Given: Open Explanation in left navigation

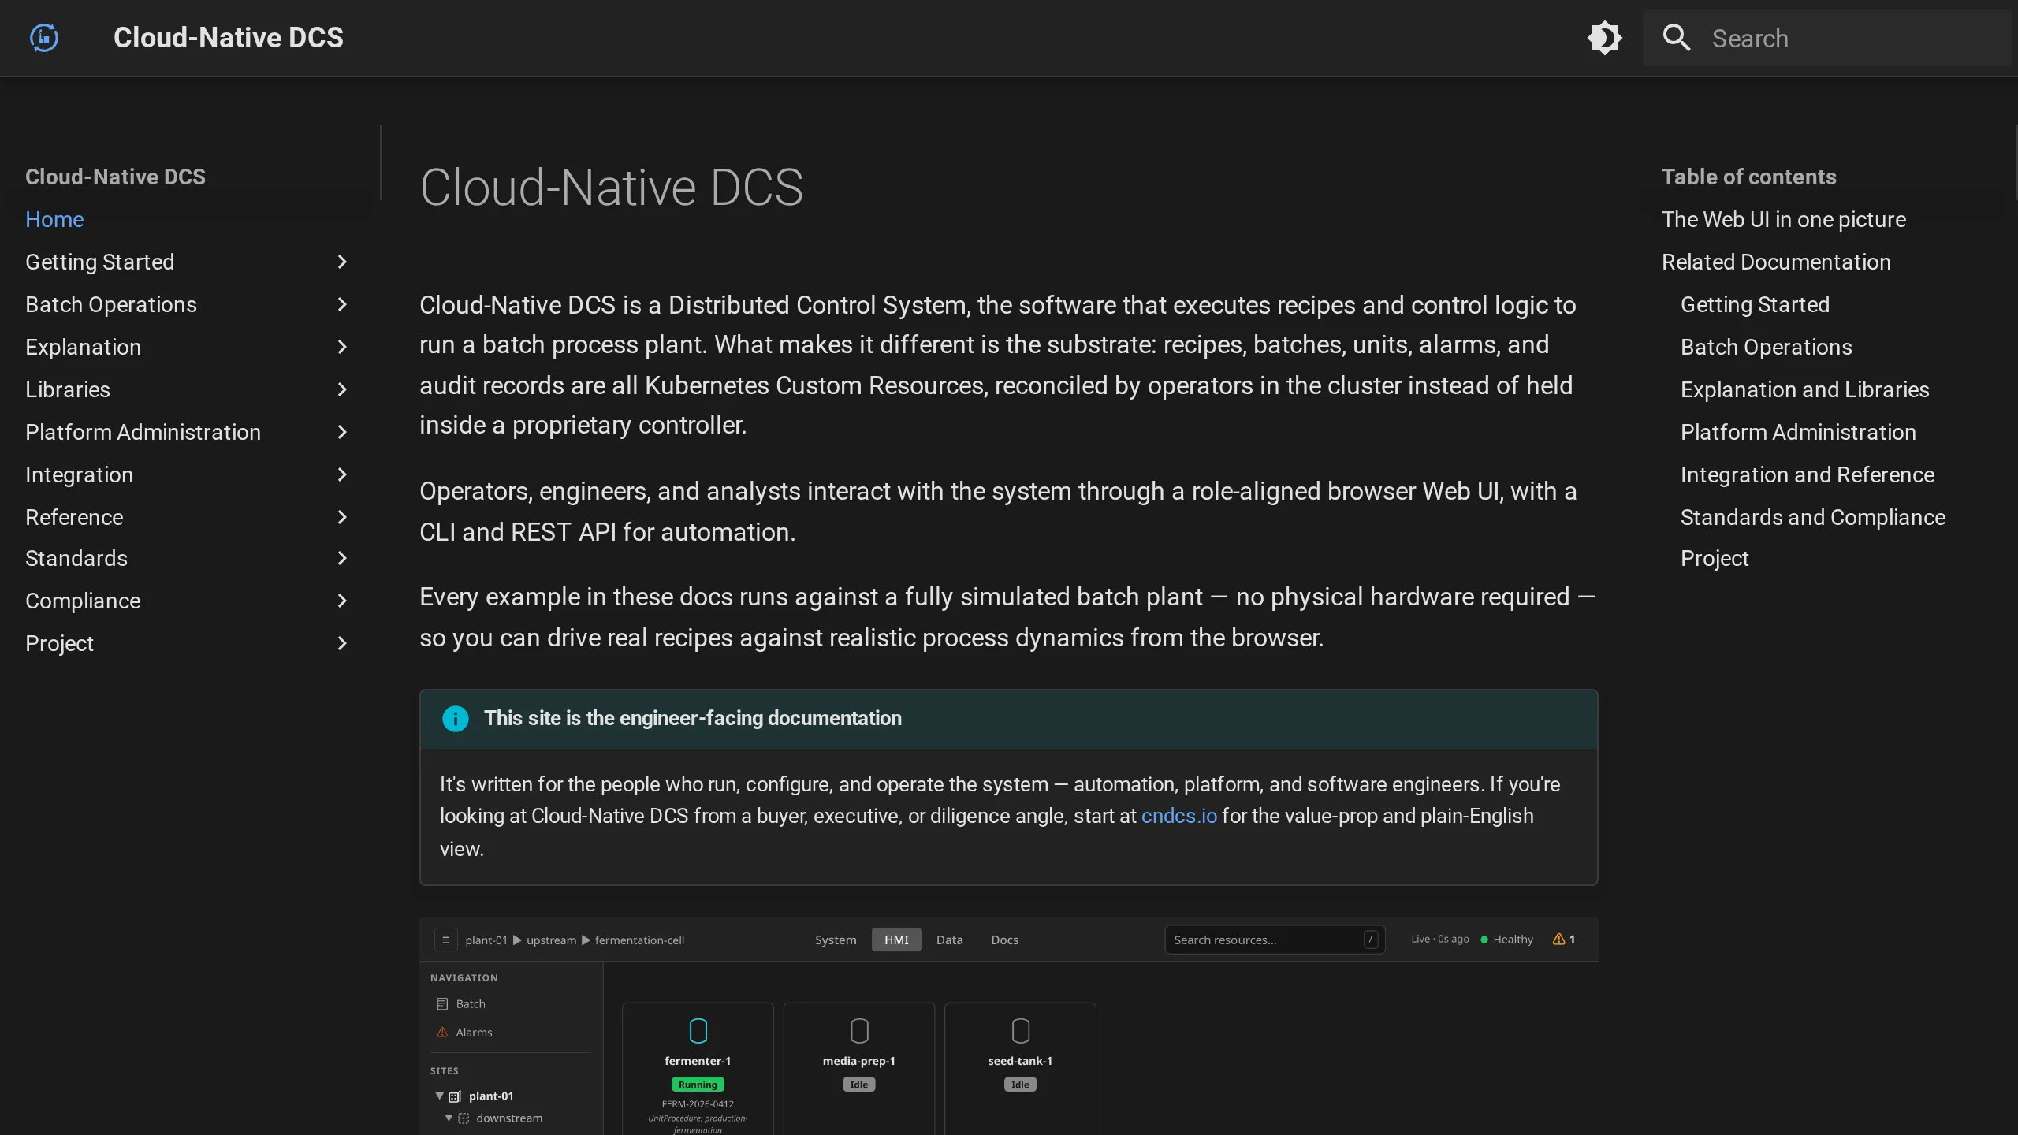Looking at the screenshot, I should coord(83,347).
